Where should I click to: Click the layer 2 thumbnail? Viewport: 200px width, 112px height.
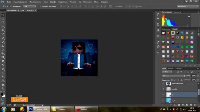(x=168, y=95)
